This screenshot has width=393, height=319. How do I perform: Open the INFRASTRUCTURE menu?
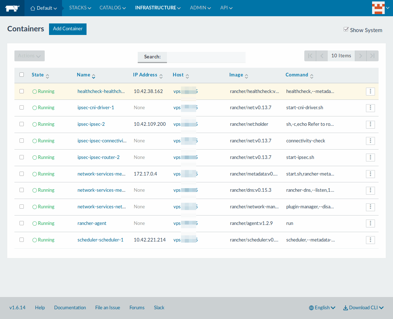(158, 8)
